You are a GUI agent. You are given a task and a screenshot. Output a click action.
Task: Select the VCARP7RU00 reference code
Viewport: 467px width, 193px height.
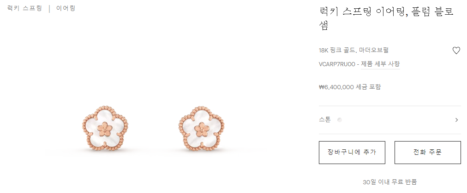pos(337,64)
